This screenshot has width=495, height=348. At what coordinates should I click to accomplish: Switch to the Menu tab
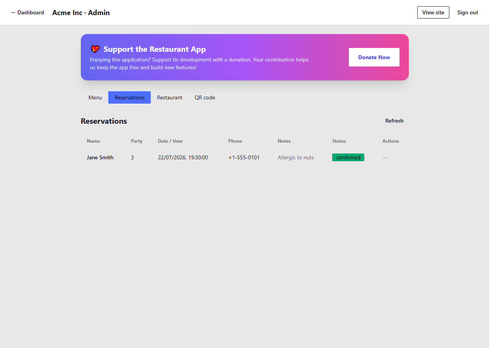click(95, 97)
